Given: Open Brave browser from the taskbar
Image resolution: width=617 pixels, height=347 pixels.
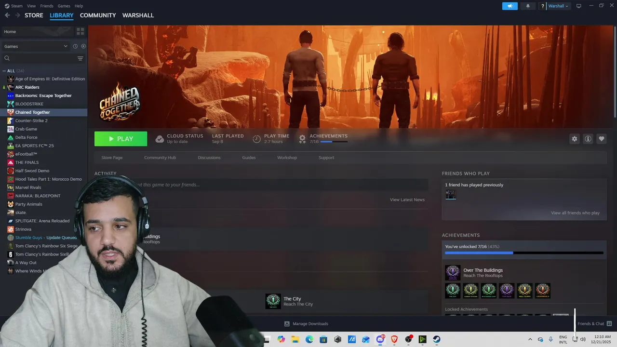Looking at the screenshot, I should (394, 339).
